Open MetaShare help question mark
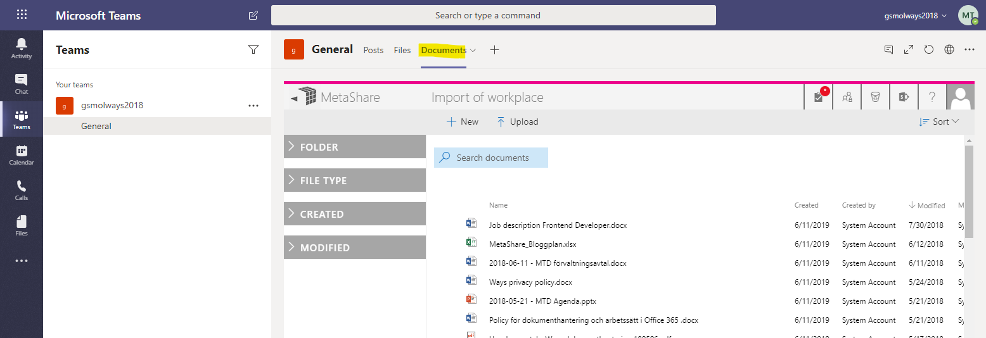This screenshot has width=986, height=338. click(932, 97)
